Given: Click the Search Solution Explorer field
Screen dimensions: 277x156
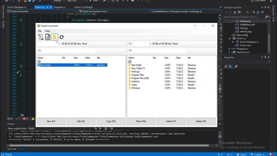Looking at the screenshot, I should [244, 17].
